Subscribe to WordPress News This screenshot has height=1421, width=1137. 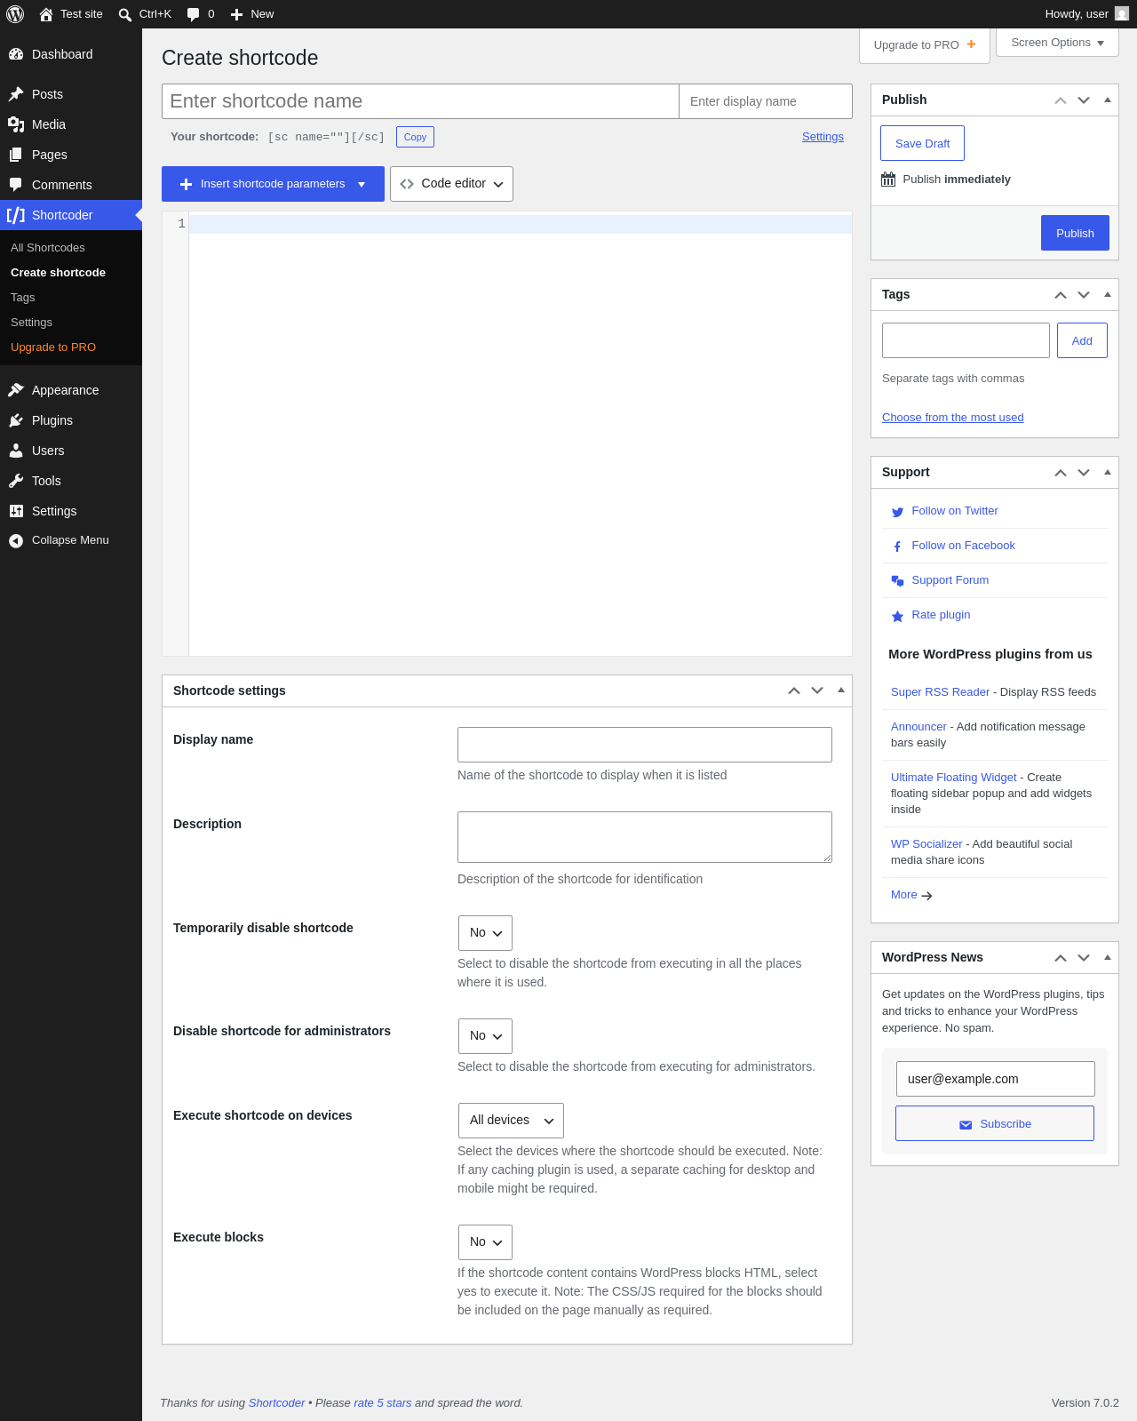point(995,1123)
